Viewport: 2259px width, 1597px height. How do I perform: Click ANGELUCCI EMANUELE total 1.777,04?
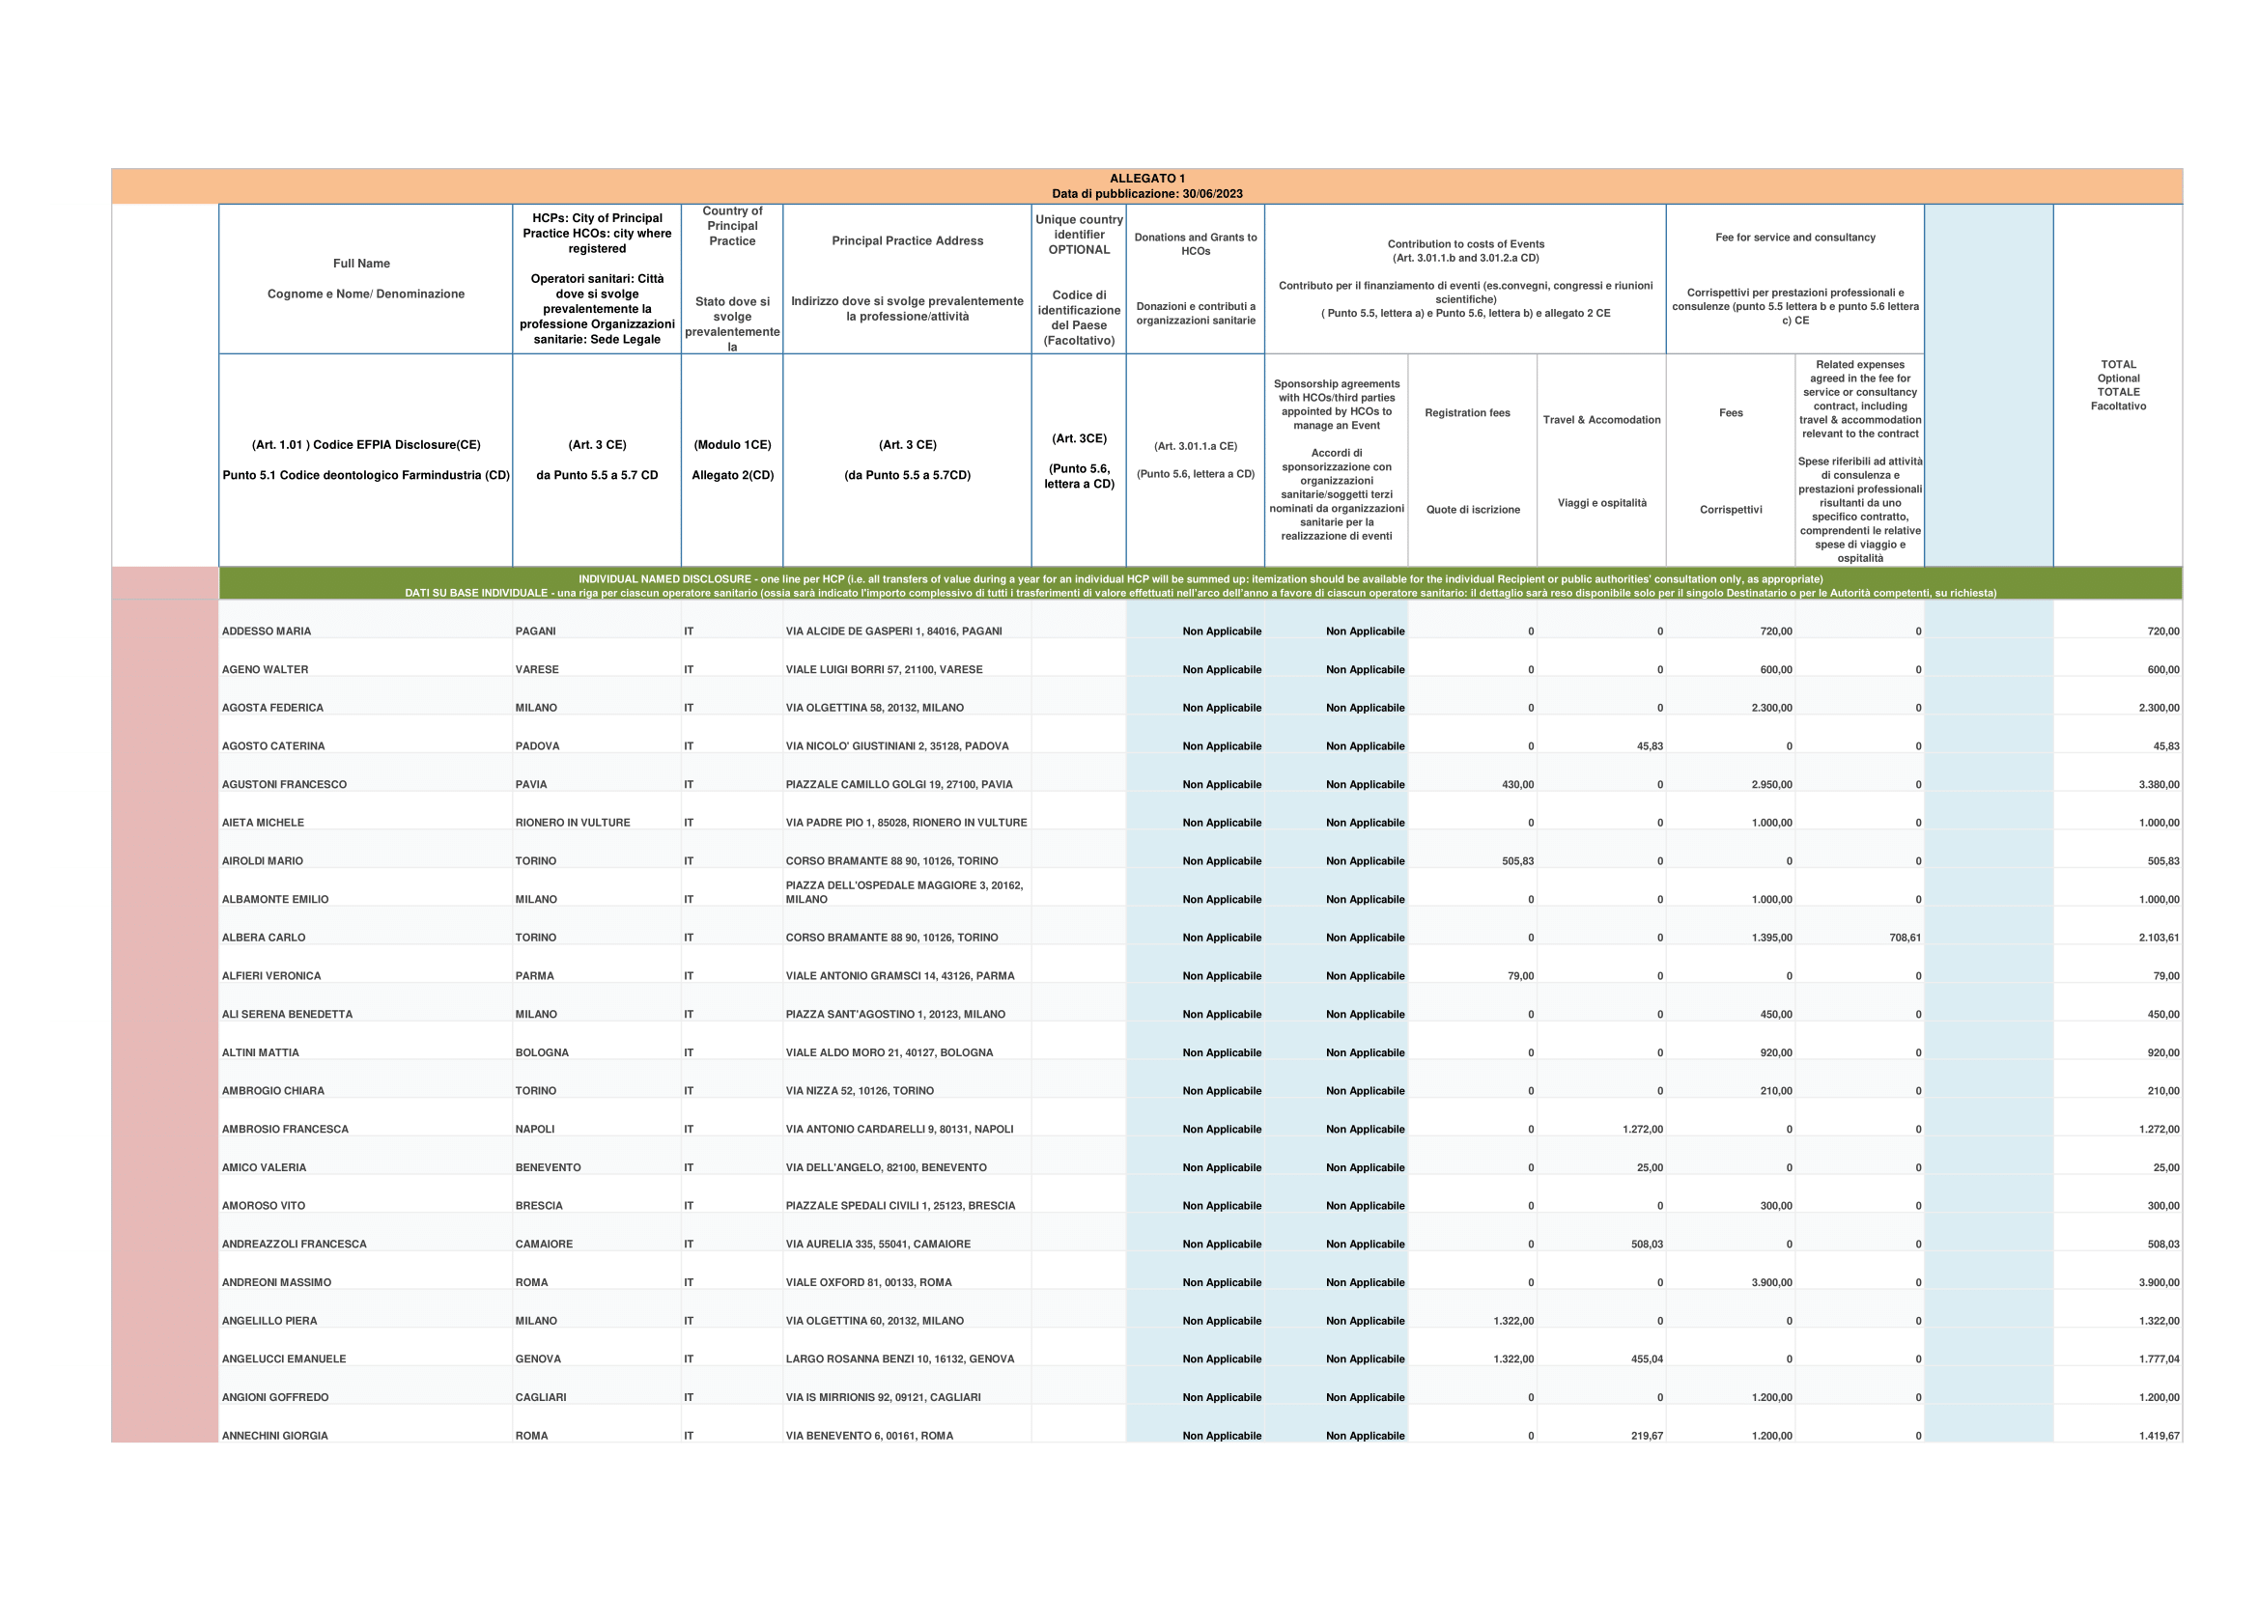pyautogui.click(x=2159, y=1360)
